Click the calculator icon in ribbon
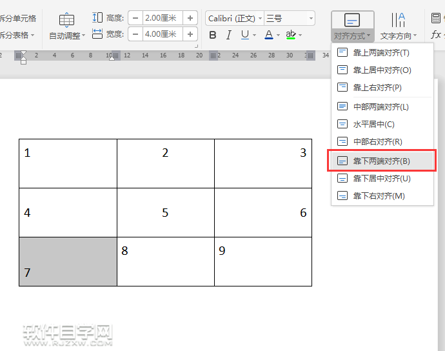 pyautogui.click(x=435, y=18)
